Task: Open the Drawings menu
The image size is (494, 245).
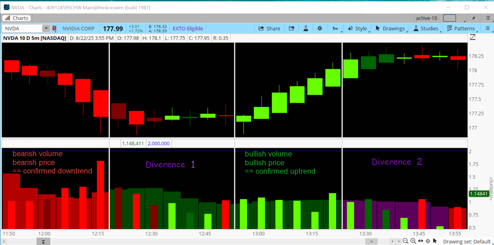Action: tap(391, 28)
